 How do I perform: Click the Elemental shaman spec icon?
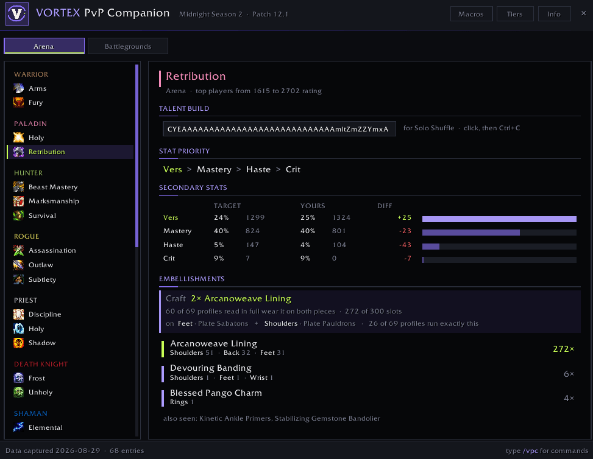tap(18, 427)
